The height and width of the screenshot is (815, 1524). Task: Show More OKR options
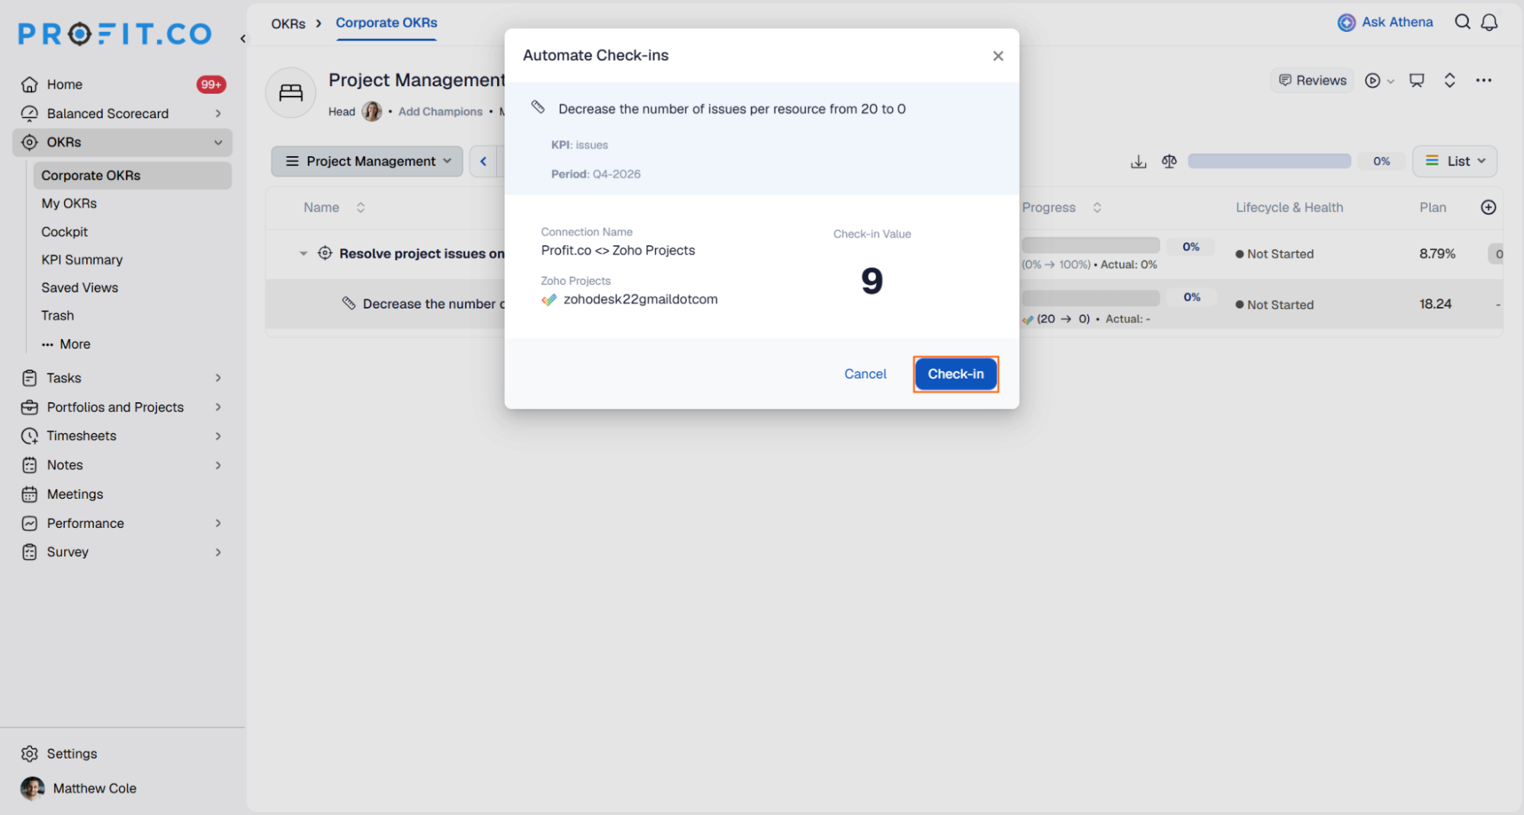[66, 344]
